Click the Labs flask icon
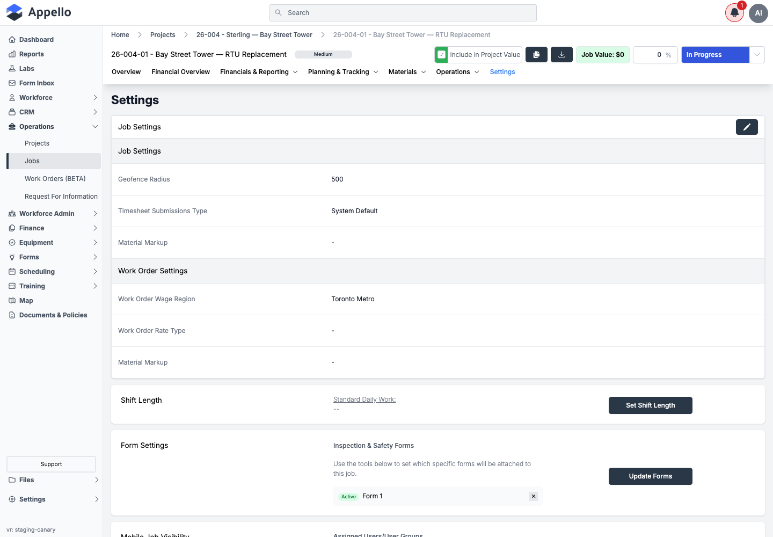This screenshot has height=537, width=773. pyautogui.click(x=12, y=69)
